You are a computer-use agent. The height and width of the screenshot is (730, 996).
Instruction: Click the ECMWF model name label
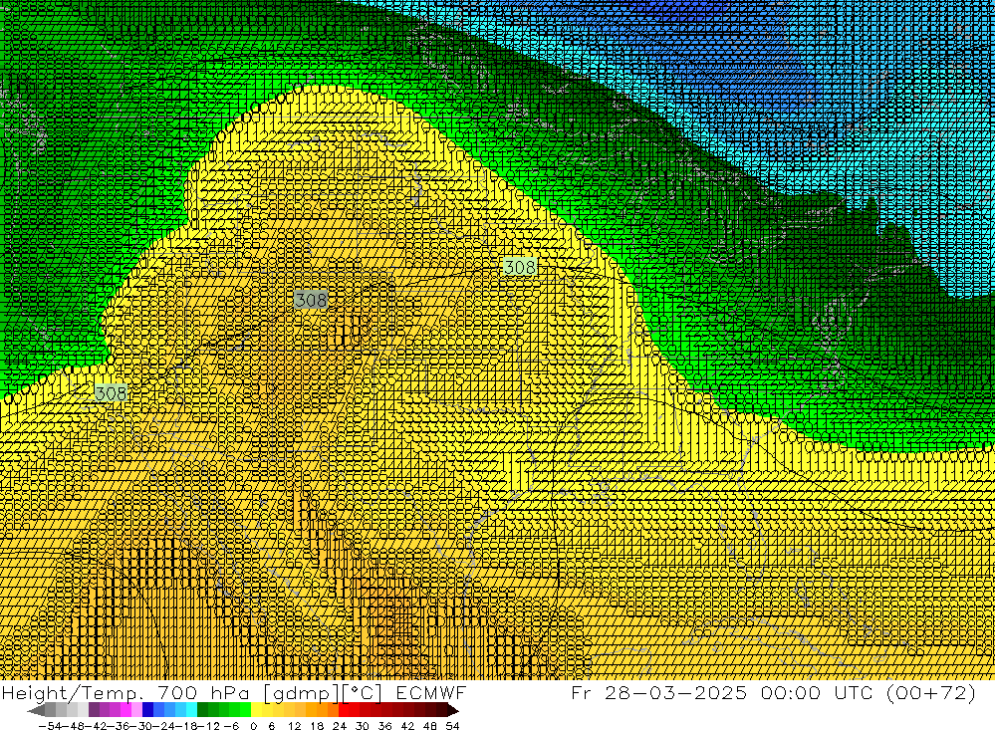pyautogui.click(x=431, y=692)
